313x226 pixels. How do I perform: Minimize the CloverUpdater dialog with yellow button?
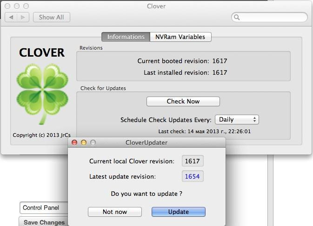pyautogui.click(x=84, y=142)
